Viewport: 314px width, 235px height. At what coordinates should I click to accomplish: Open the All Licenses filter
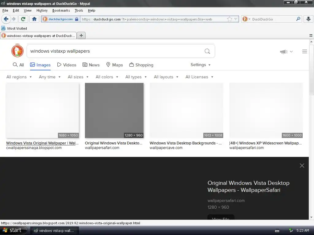[199, 77]
